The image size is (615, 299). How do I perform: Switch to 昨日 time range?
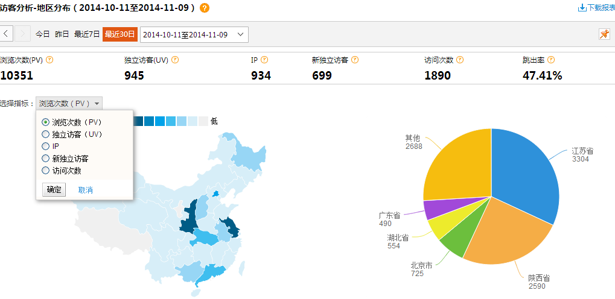click(x=62, y=34)
